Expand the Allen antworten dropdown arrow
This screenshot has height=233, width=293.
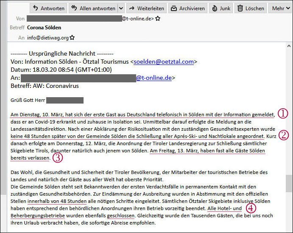click(121, 8)
